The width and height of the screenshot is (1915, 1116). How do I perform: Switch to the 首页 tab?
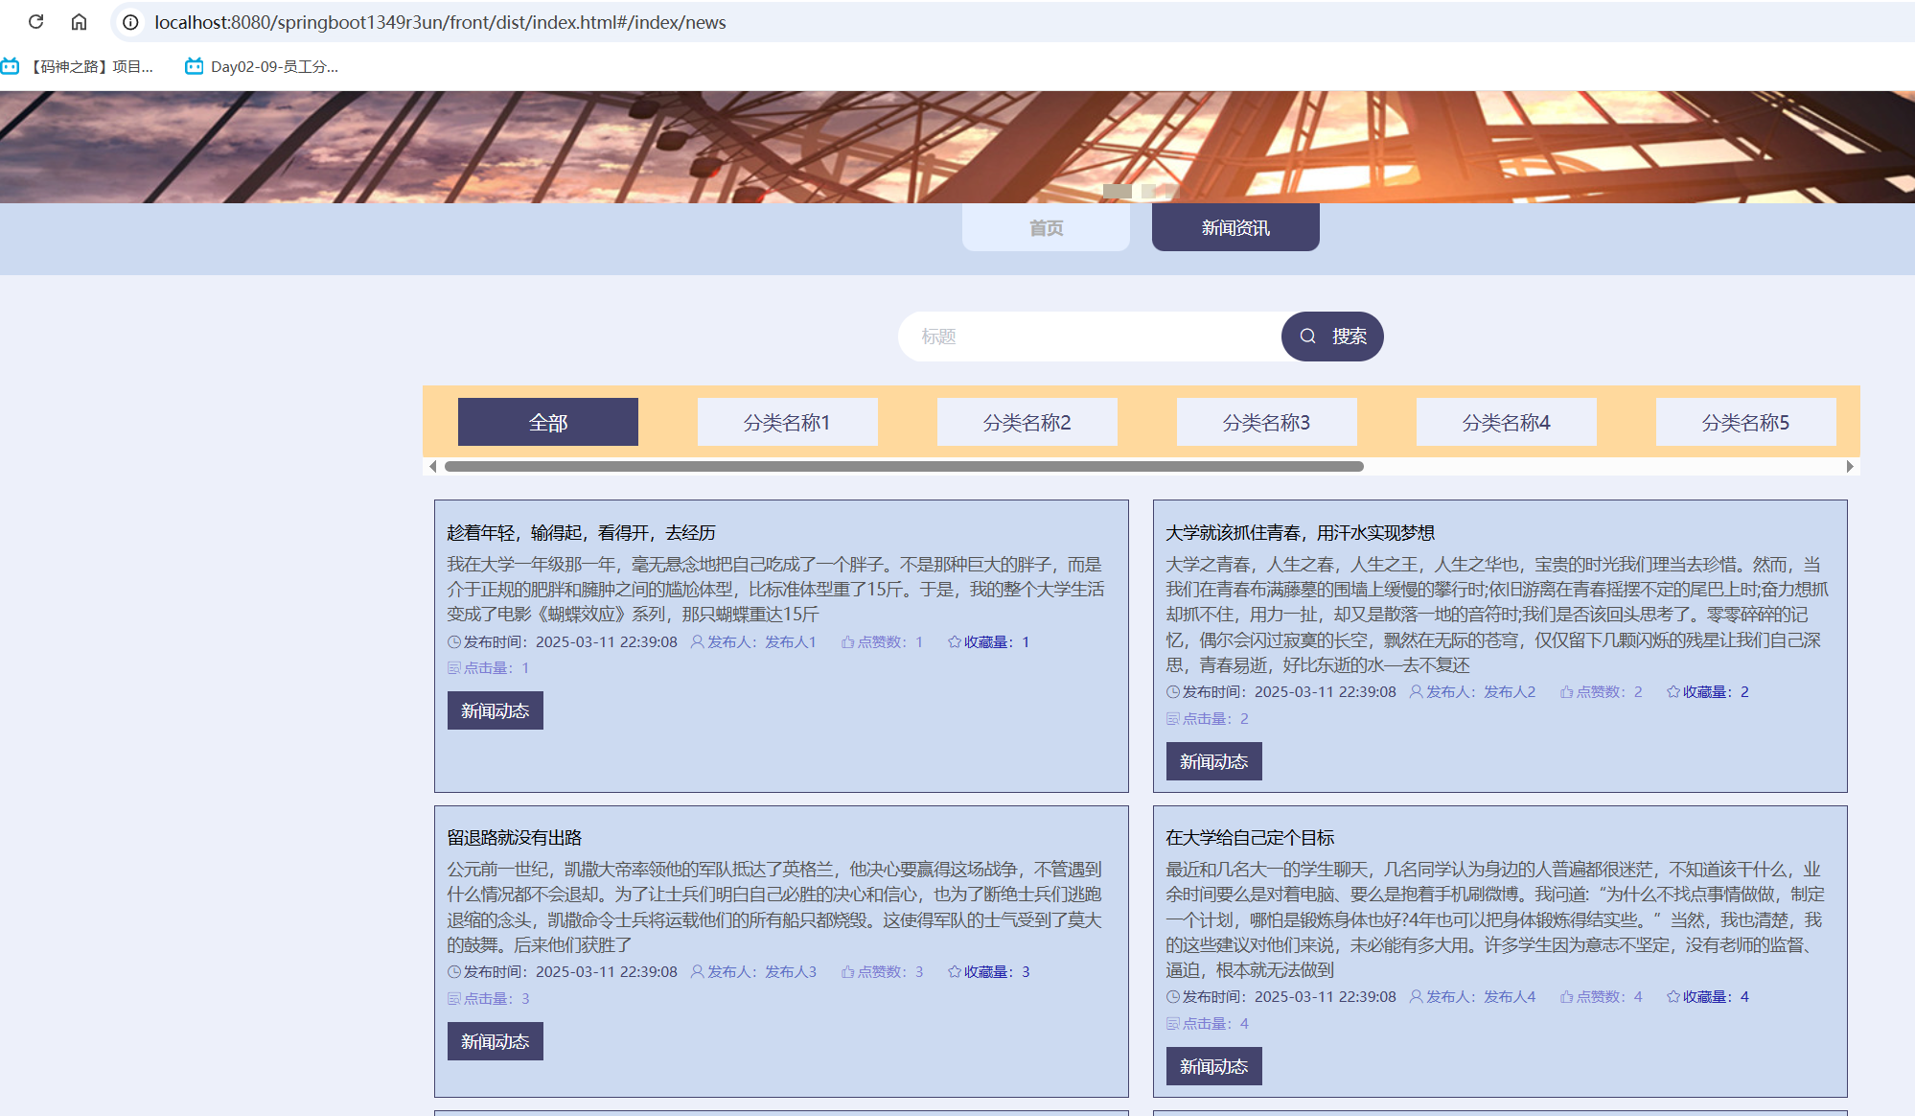(1046, 228)
